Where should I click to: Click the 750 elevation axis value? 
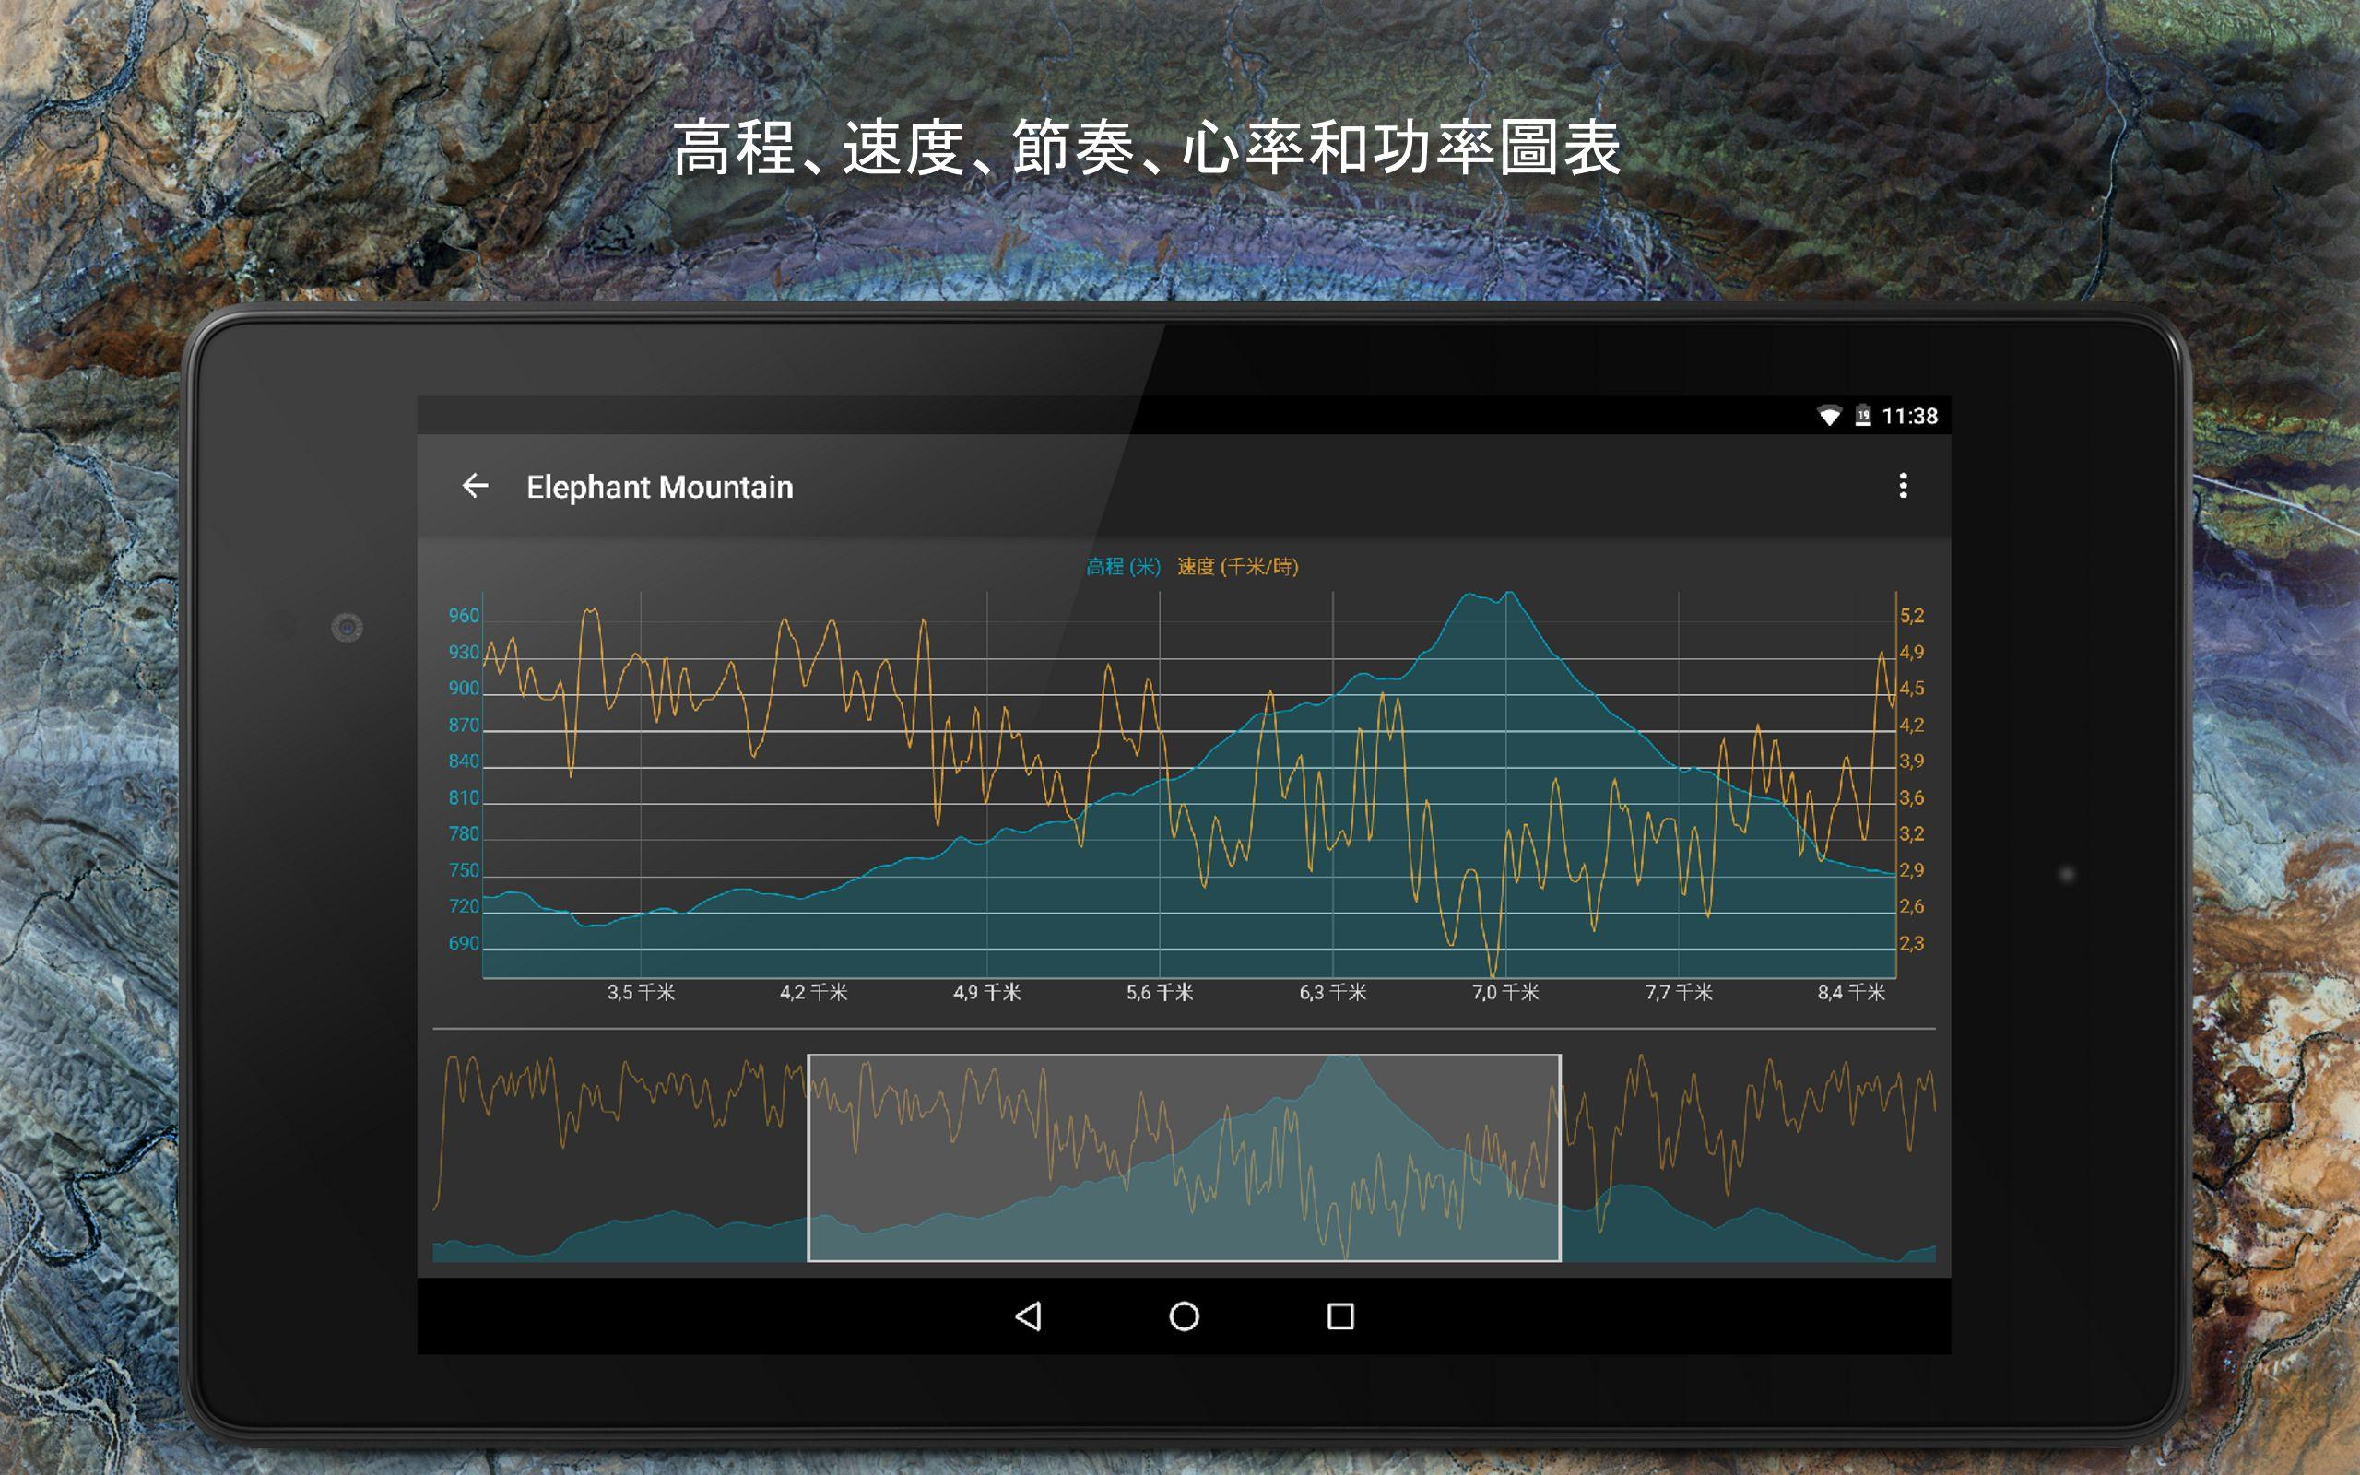[465, 870]
